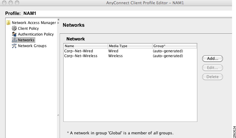Select the Corp-Net-Wireless network row
The image size is (236, 138).
coord(130,56)
